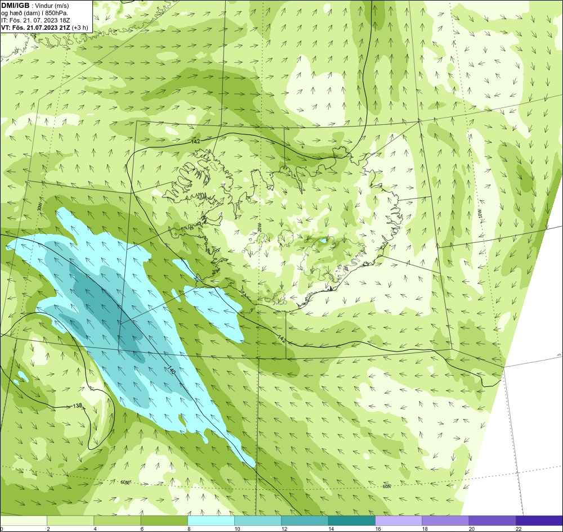Click the 60N latitude label near the 10W meridian
563x532 pixels.
click(x=386, y=486)
